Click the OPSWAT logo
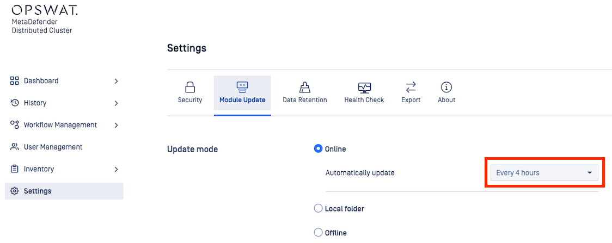This screenshot has width=612, height=243. [45, 10]
